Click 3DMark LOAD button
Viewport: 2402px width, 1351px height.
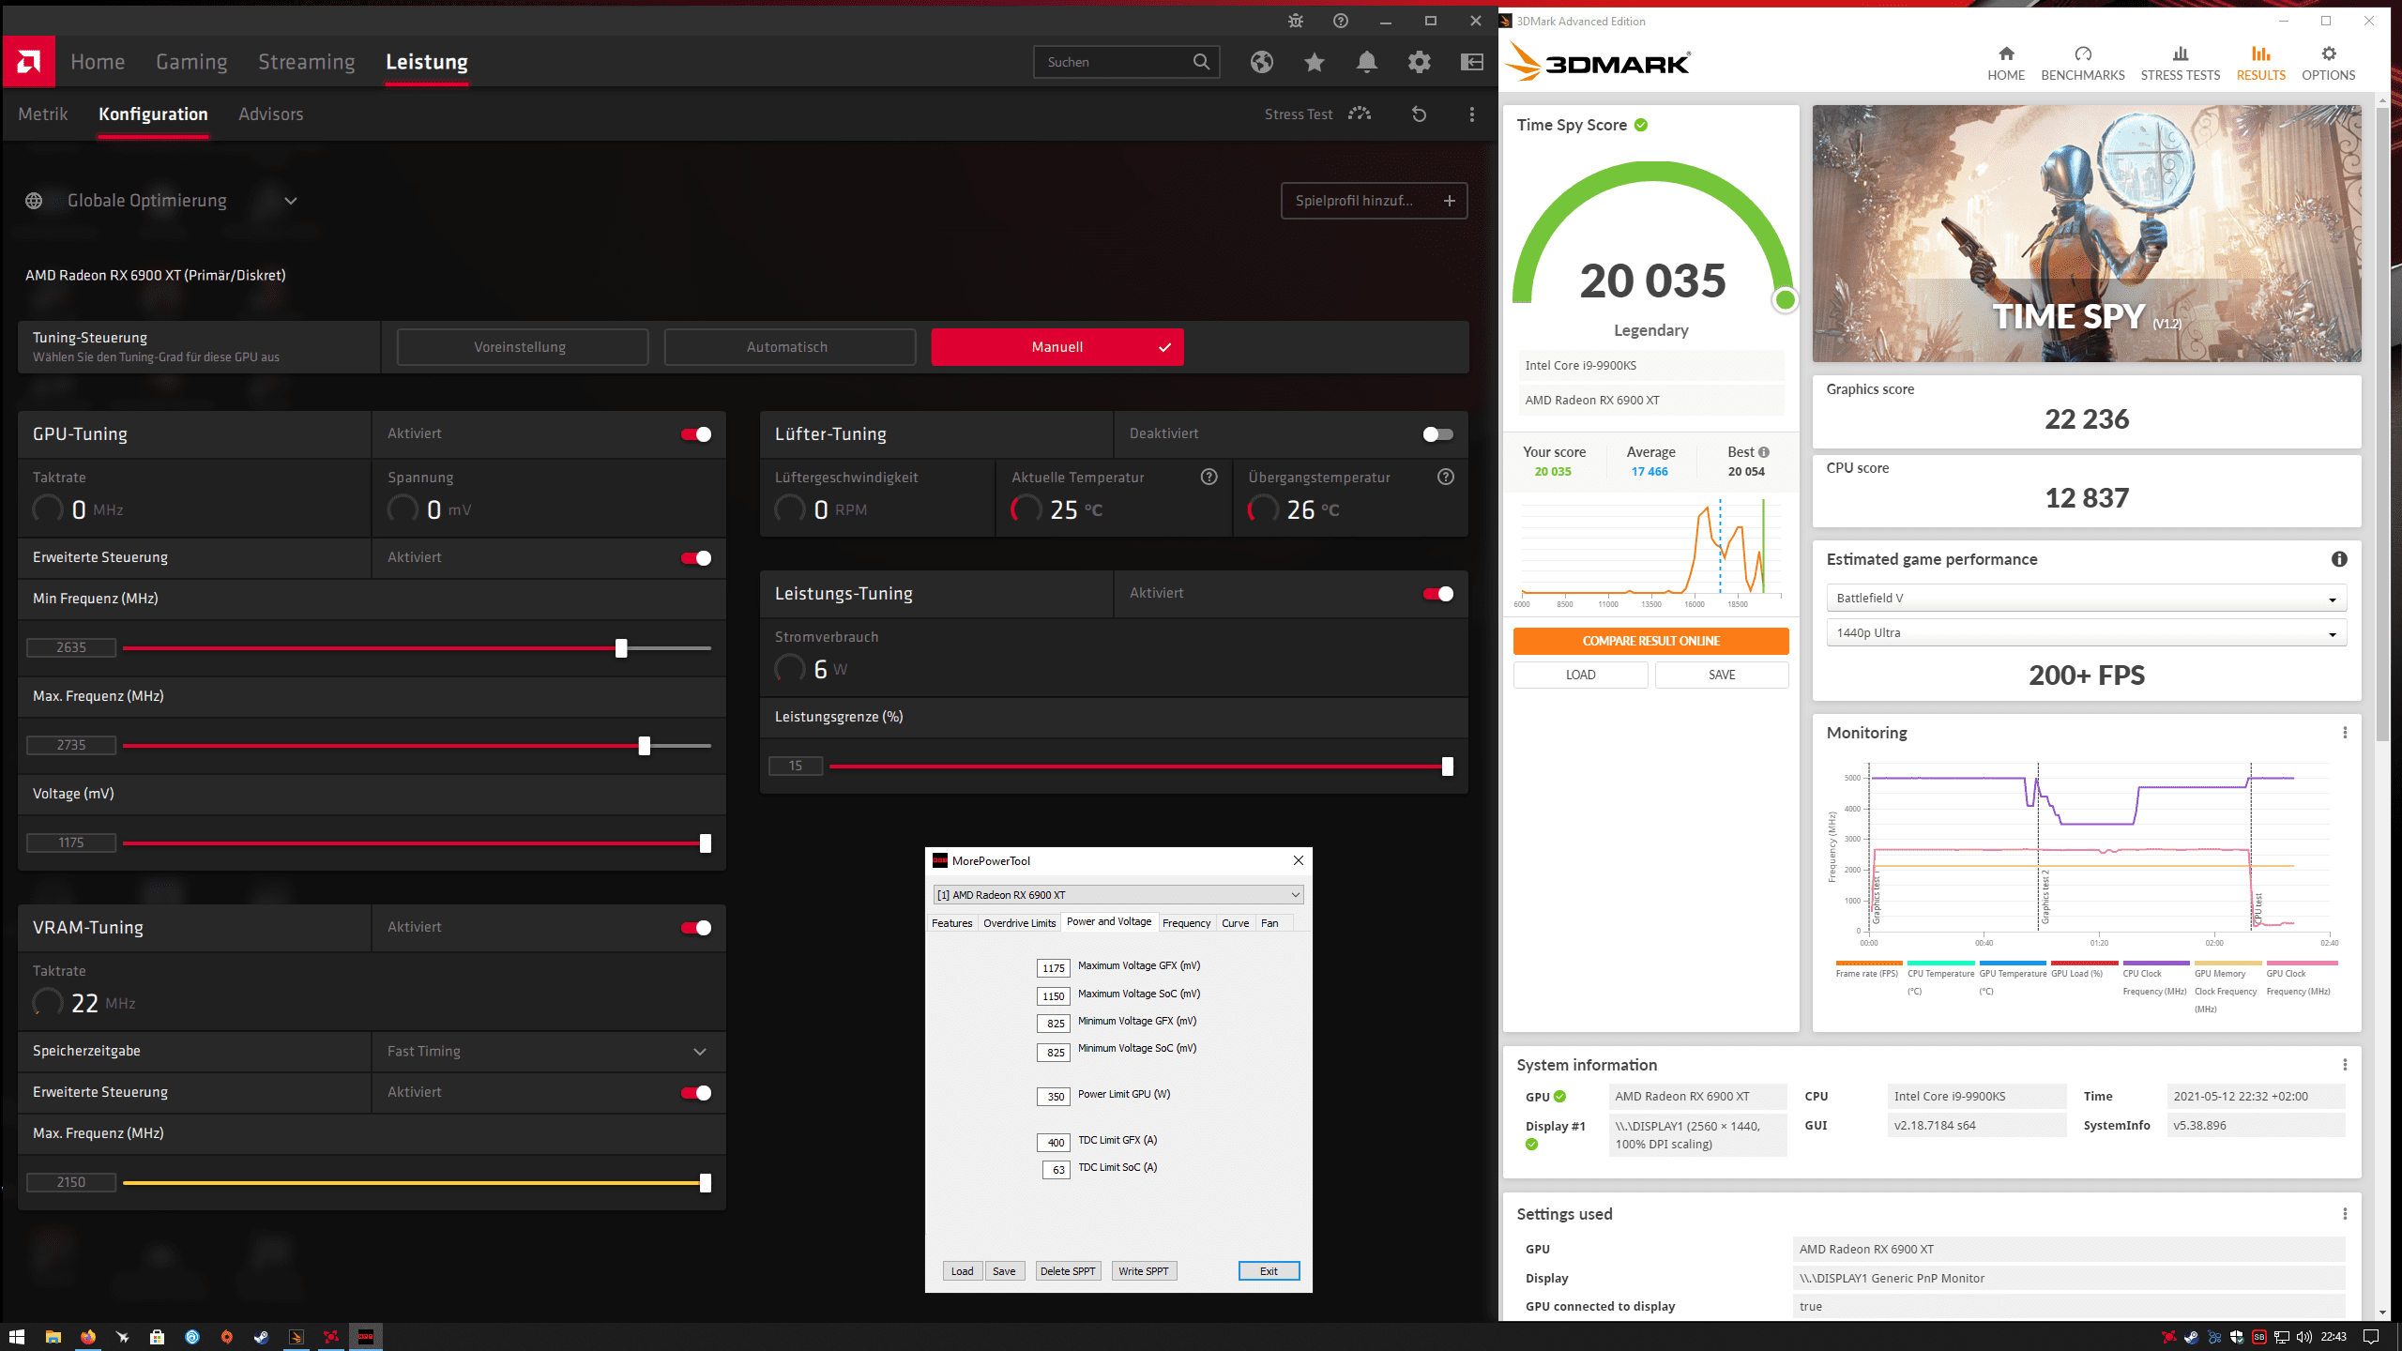coord(1580,675)
